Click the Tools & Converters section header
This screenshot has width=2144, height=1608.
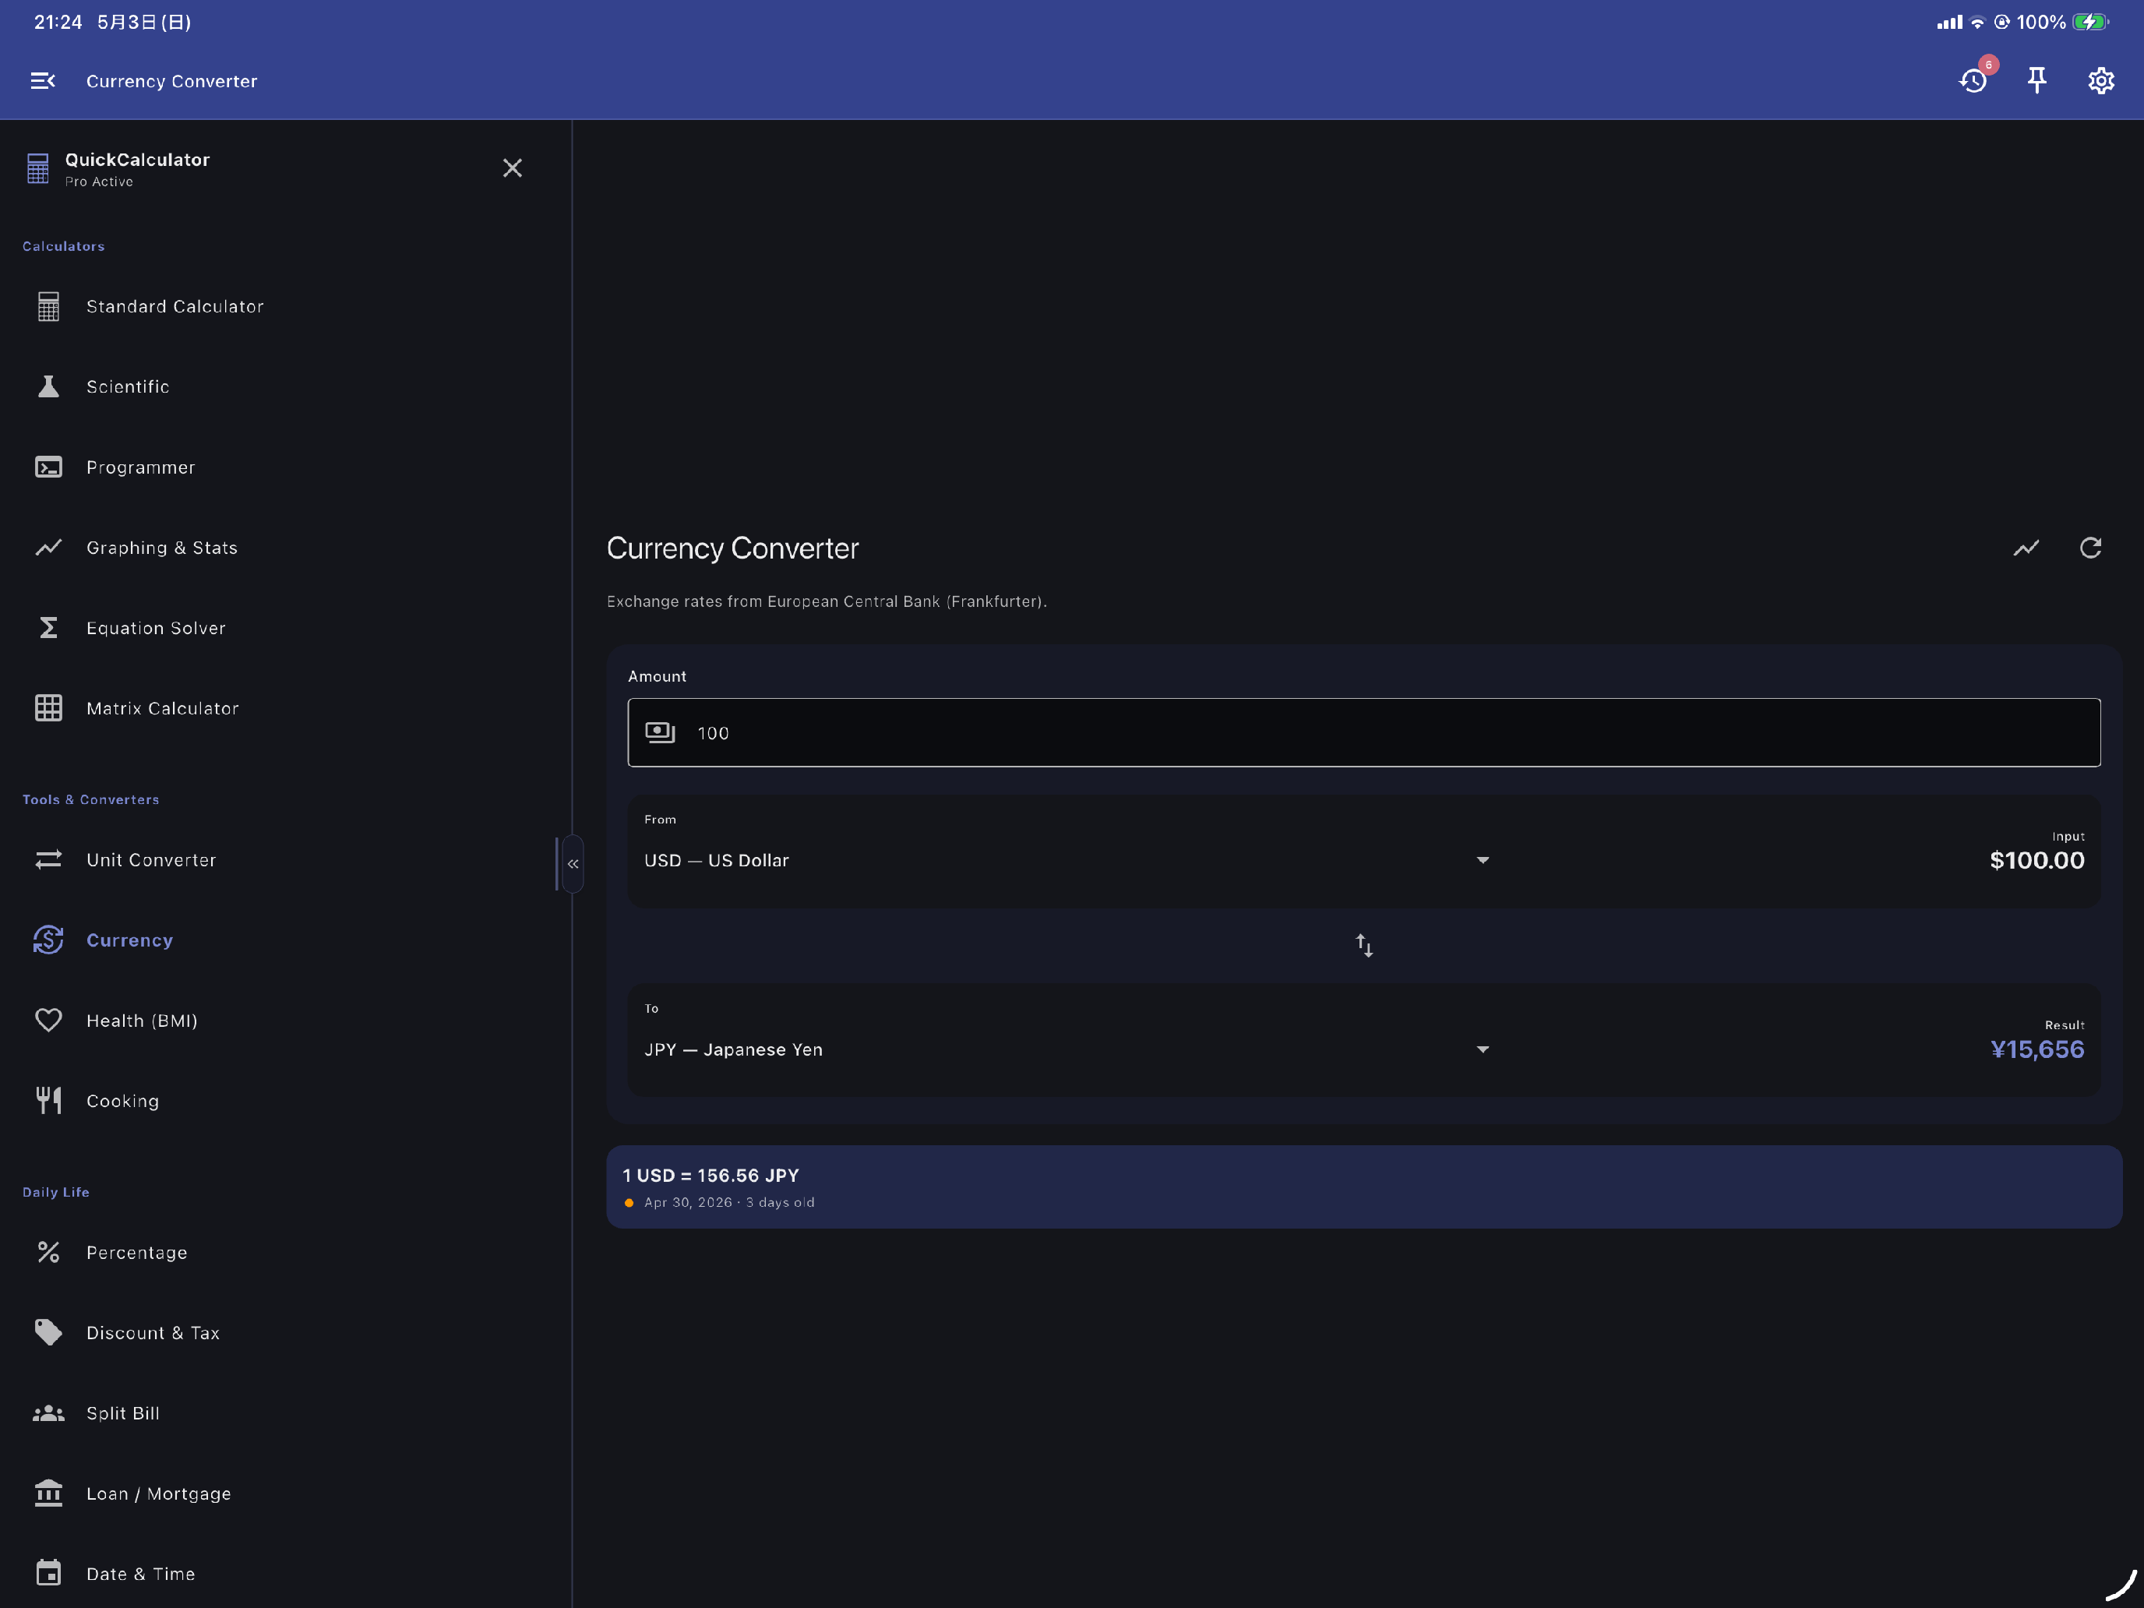point(91,799)
